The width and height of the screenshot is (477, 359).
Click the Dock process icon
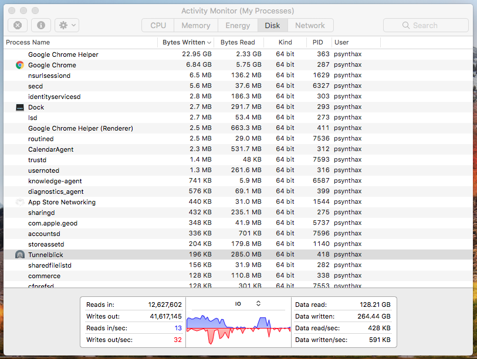coord(20,107)
